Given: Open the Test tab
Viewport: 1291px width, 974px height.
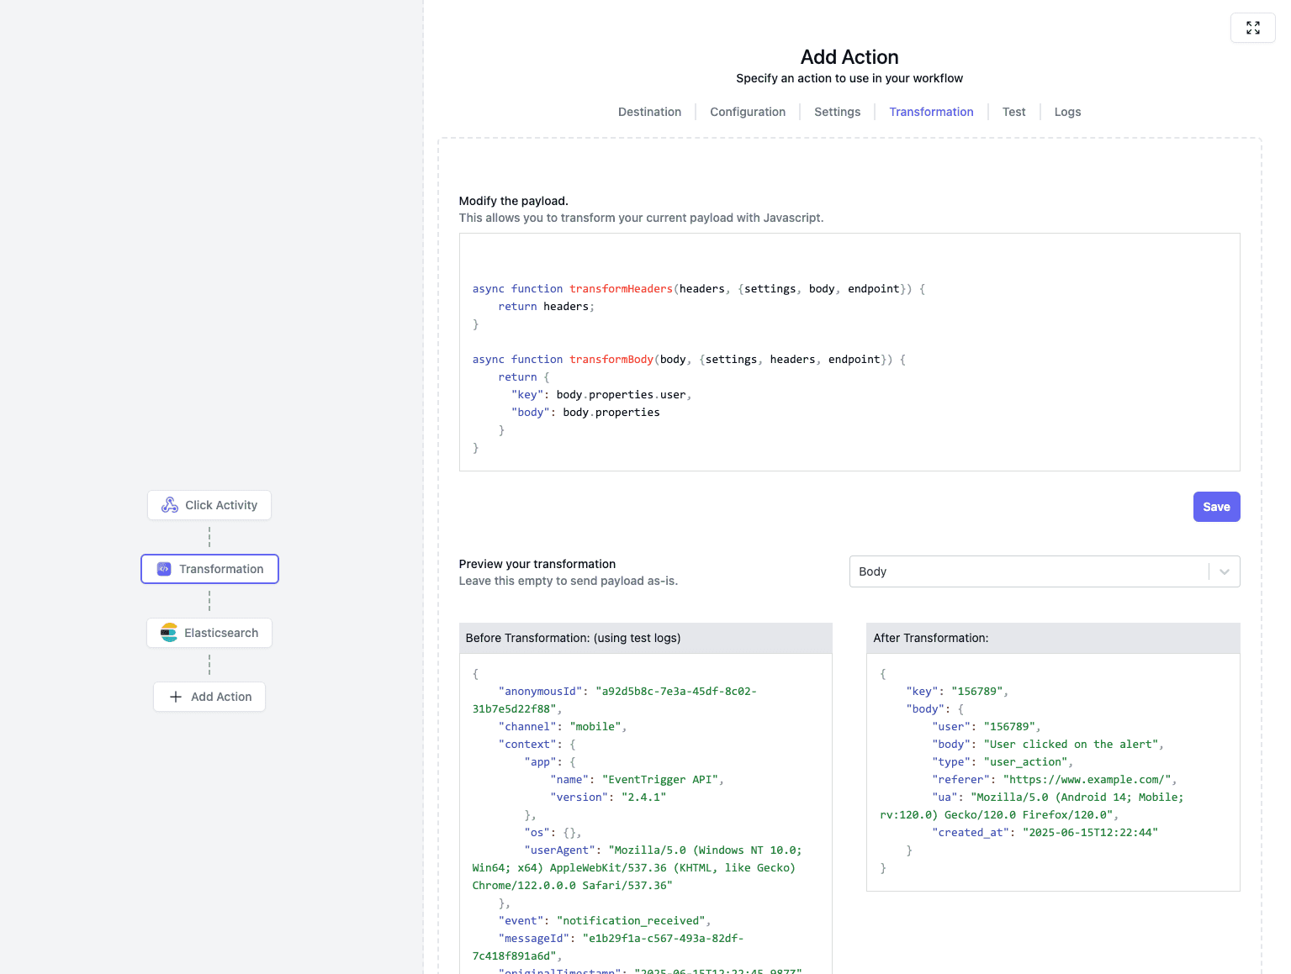Looking at the screenshot, I should coord(1013,112).
